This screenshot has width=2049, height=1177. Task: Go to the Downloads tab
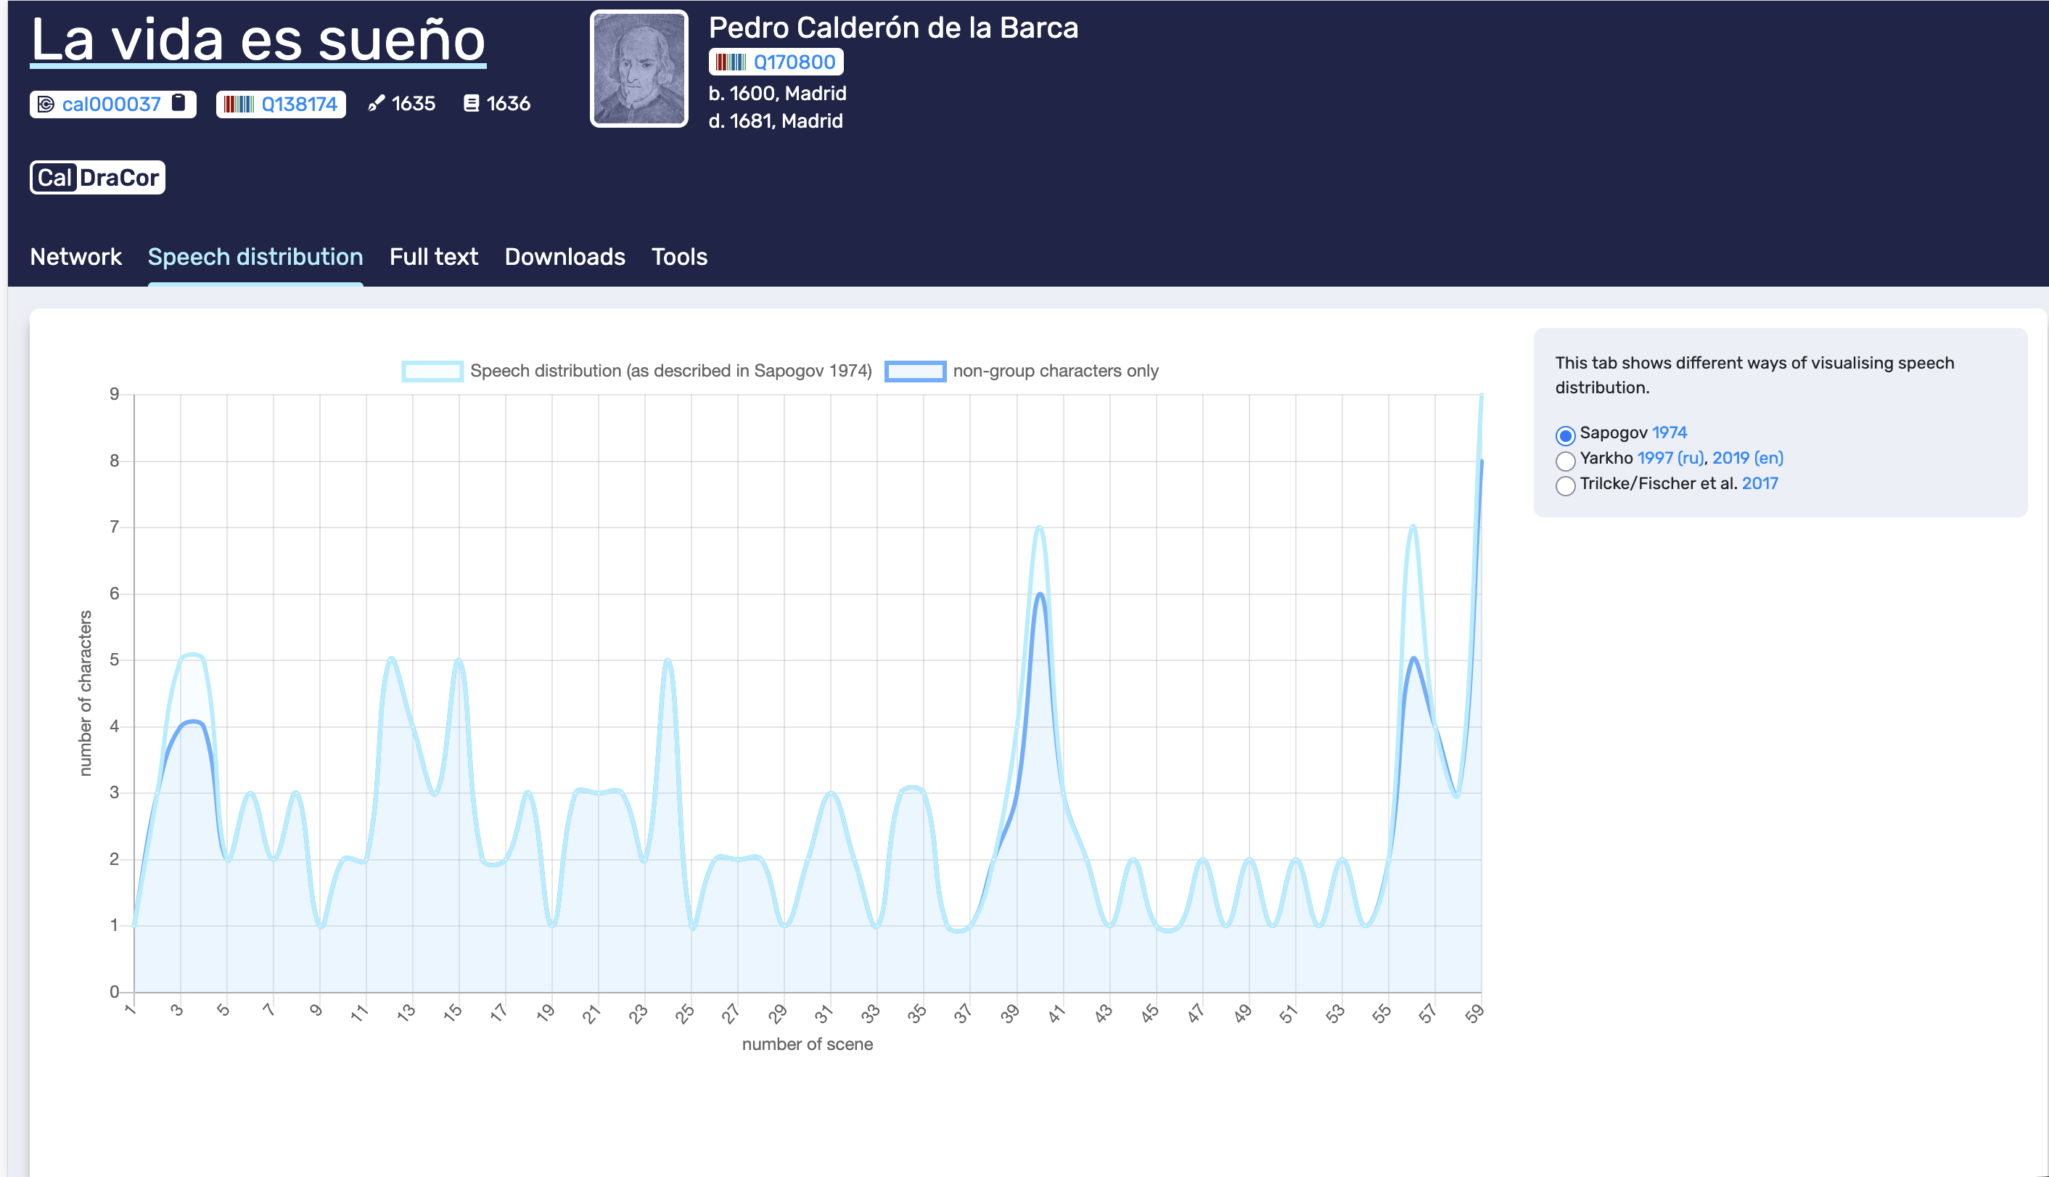click(x=564, y=257)
